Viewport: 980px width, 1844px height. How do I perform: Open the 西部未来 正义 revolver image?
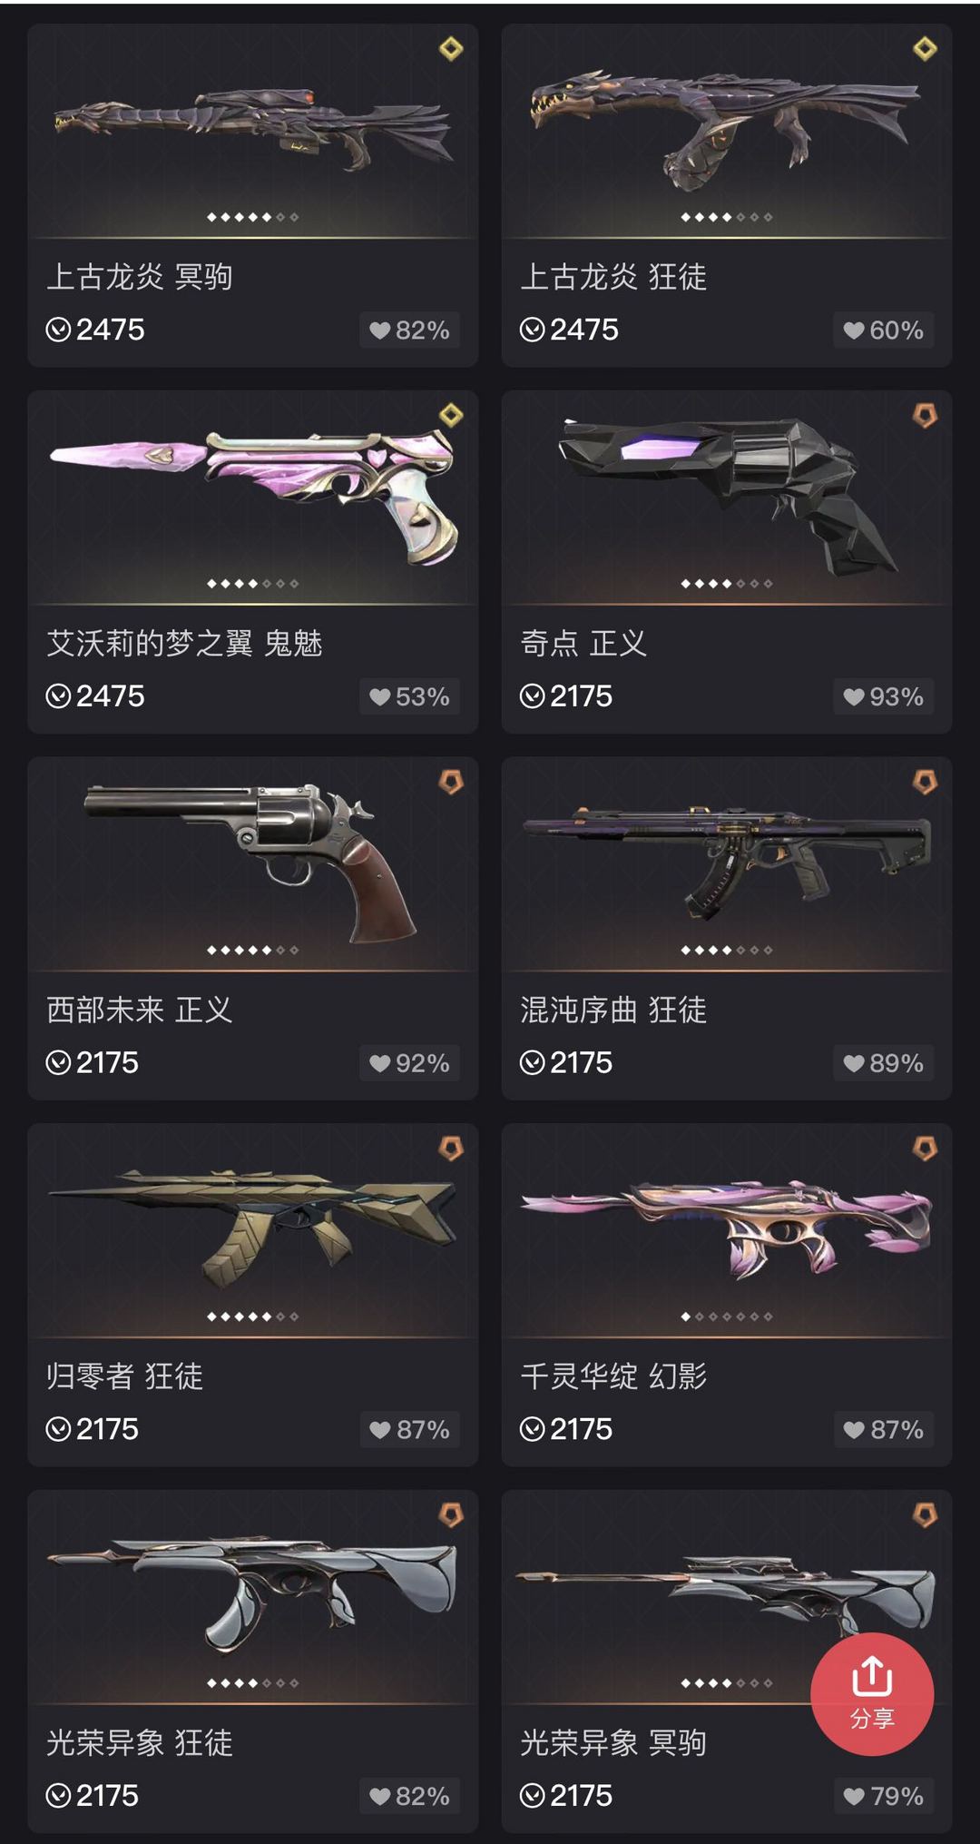click(x=252, y=863)
